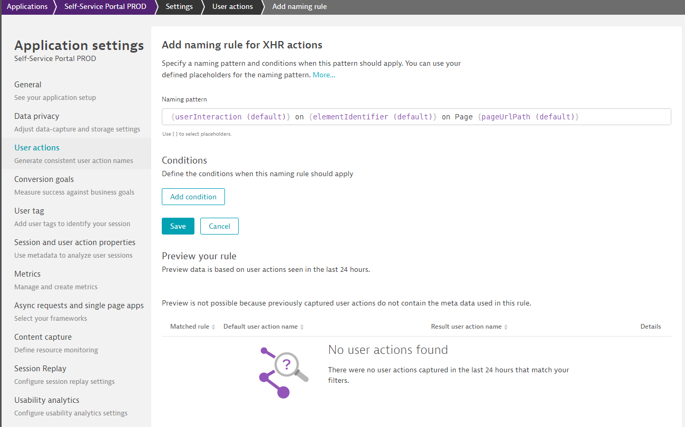Click into the Naming pattern field
The height and width of the screenshot is (427, 685).
416,117
